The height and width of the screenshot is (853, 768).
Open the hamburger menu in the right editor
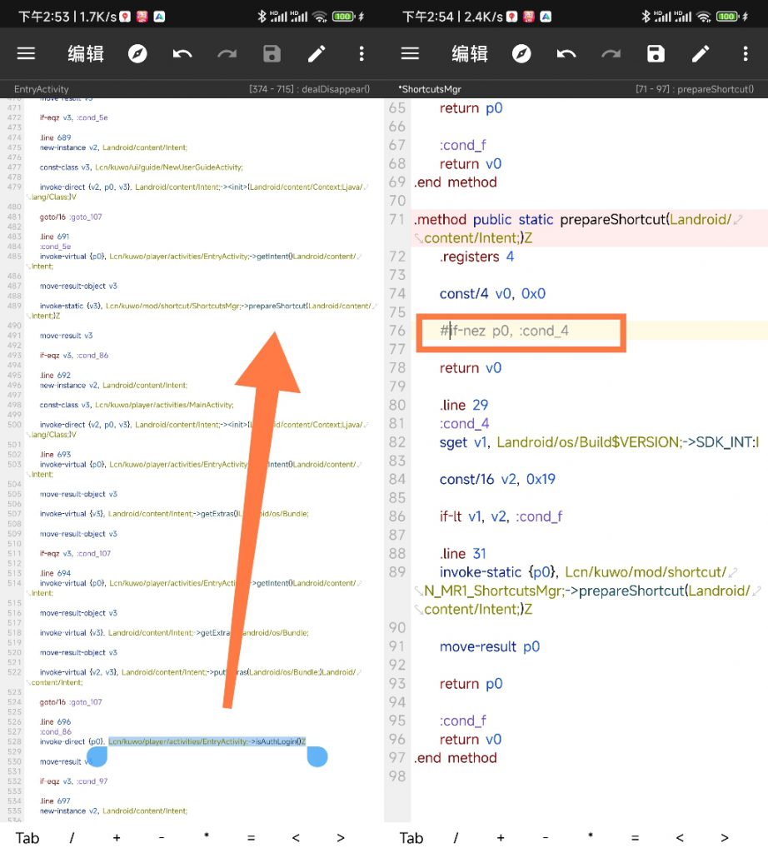(x=410, y=54)
